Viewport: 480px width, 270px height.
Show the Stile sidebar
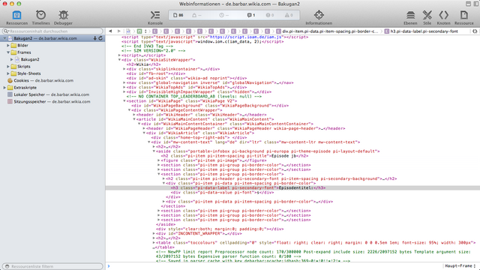click(x=427, y=17)
